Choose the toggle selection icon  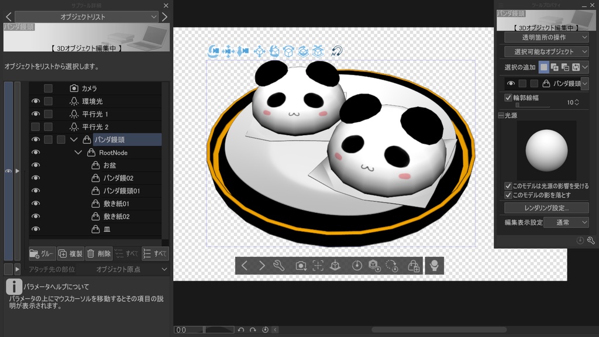pos(576,68)
